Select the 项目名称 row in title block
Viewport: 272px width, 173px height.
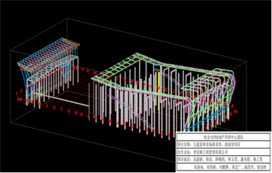coord(223,144)
